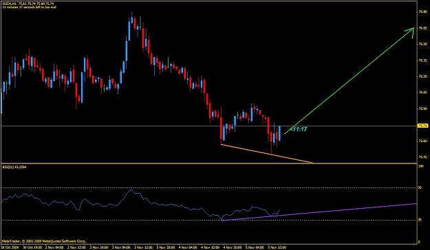Click the MetaTrader MetaQuotes copyright text
The image size is (430, 250).
[x=44, y=241]
